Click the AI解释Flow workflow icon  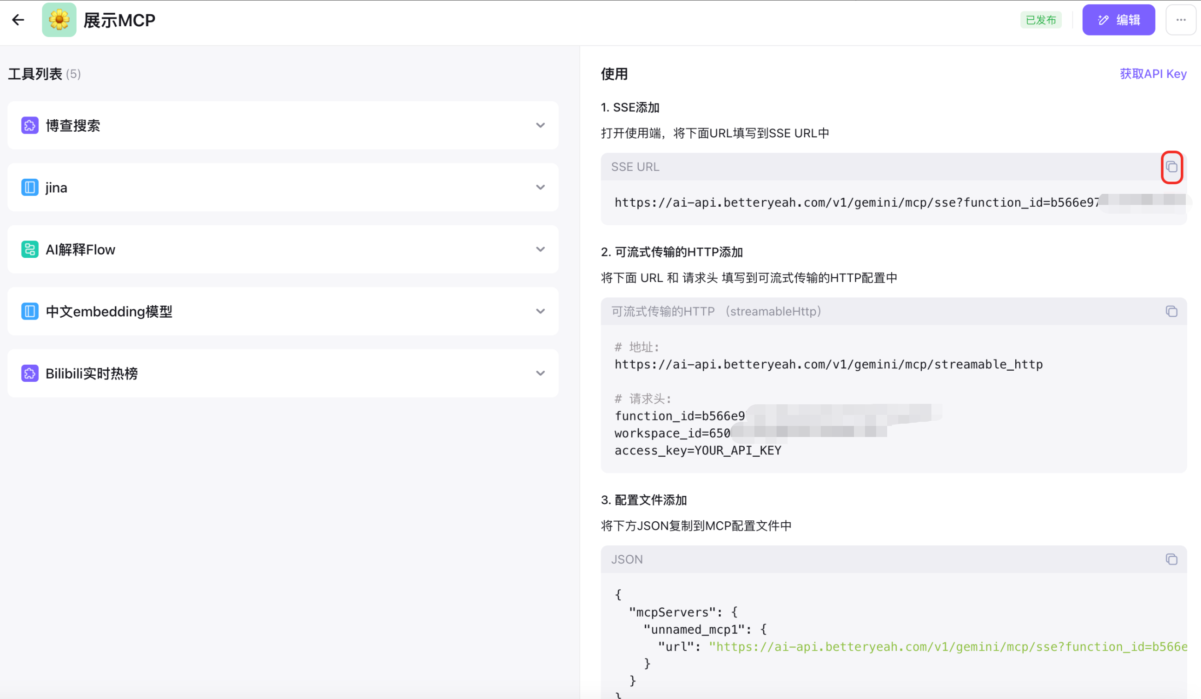[x=29, y=250]
